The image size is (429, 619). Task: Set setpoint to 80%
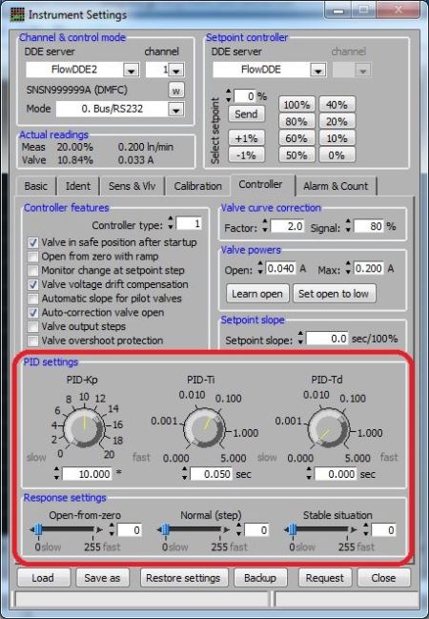(x=296, y=121)
